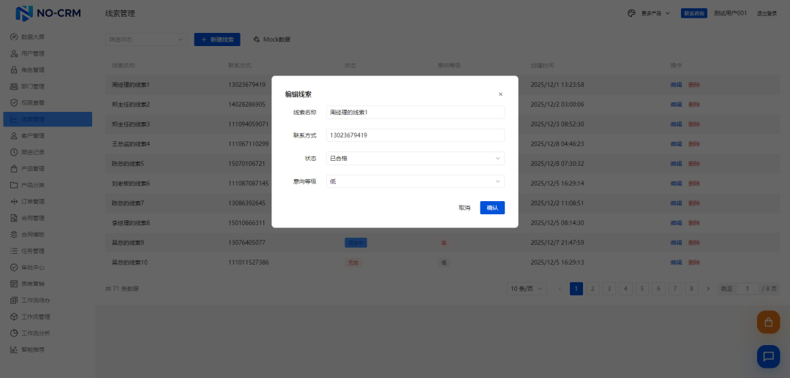This screenshot has height=378, width=790.
Task: Click the 测试用户001 username
Action: point(730,14)
